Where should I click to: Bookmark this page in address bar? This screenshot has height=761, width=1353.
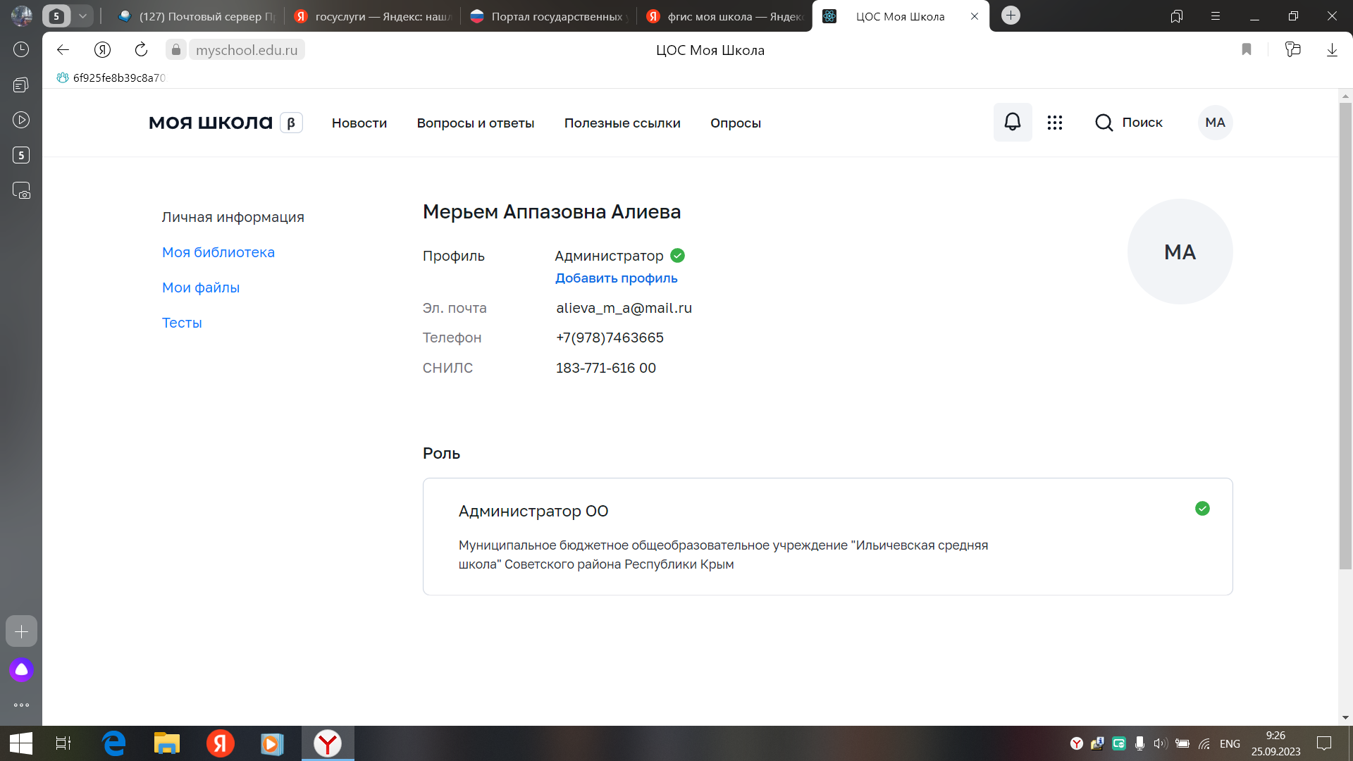(x=1246, y=49)
